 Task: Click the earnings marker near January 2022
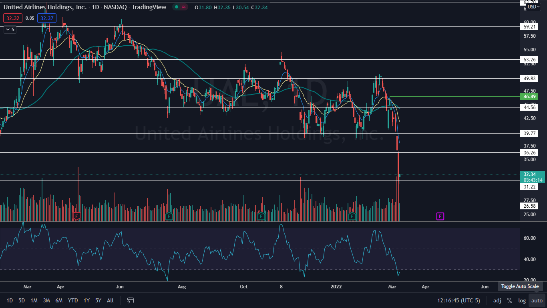(x=352, y=217)
